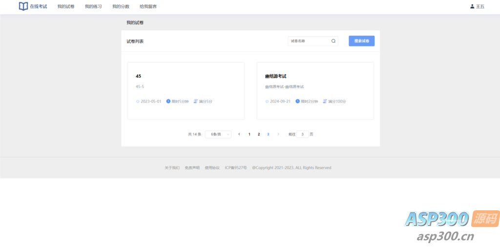Click the user avatar icon beside 王五
500x247 pixels.
pyautogui.click(x=472, y=6)
